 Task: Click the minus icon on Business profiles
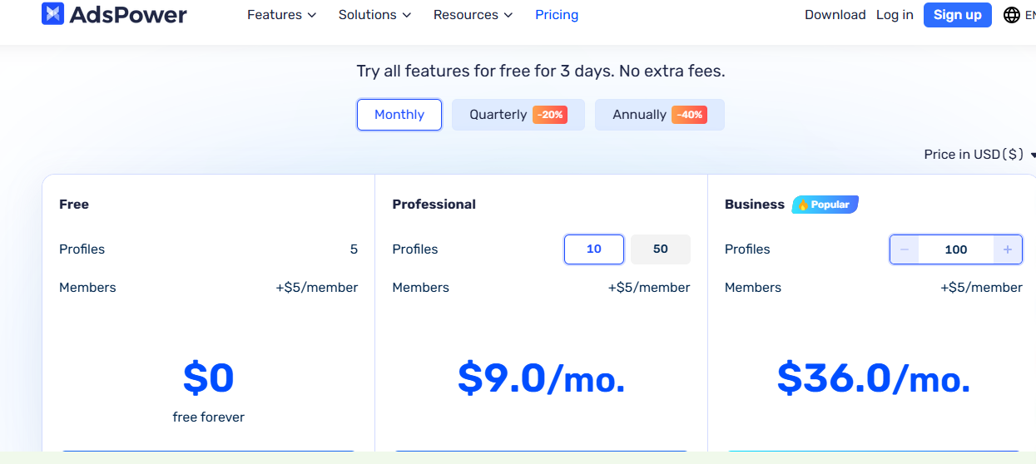(x=905, y=249)
